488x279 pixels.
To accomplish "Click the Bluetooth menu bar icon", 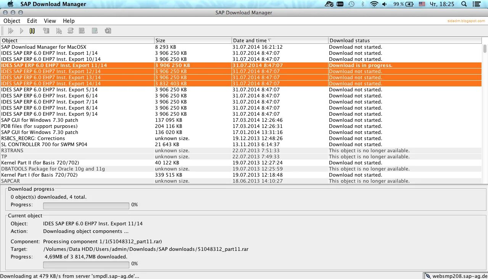I will pyautogui.click(x=363, y=4).
